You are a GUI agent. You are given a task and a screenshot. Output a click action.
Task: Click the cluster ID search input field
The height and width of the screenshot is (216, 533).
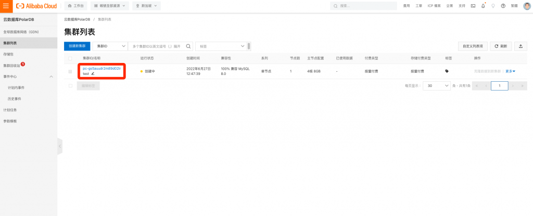point(157,46)
